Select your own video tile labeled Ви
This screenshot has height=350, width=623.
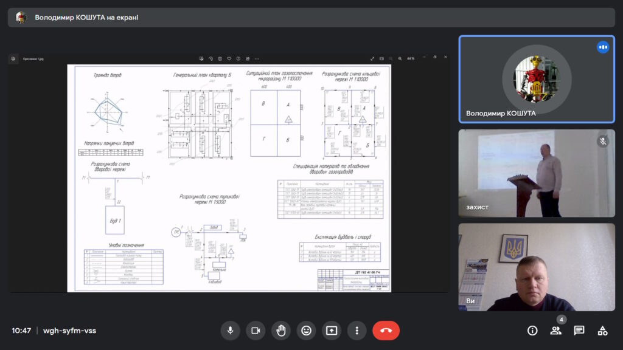coord(537,267)
